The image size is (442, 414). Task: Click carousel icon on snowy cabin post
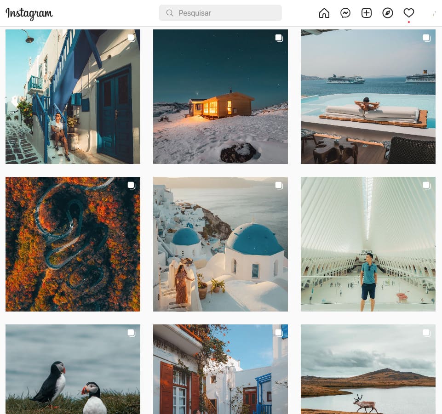pyautogui.click(x=279, y=38)
